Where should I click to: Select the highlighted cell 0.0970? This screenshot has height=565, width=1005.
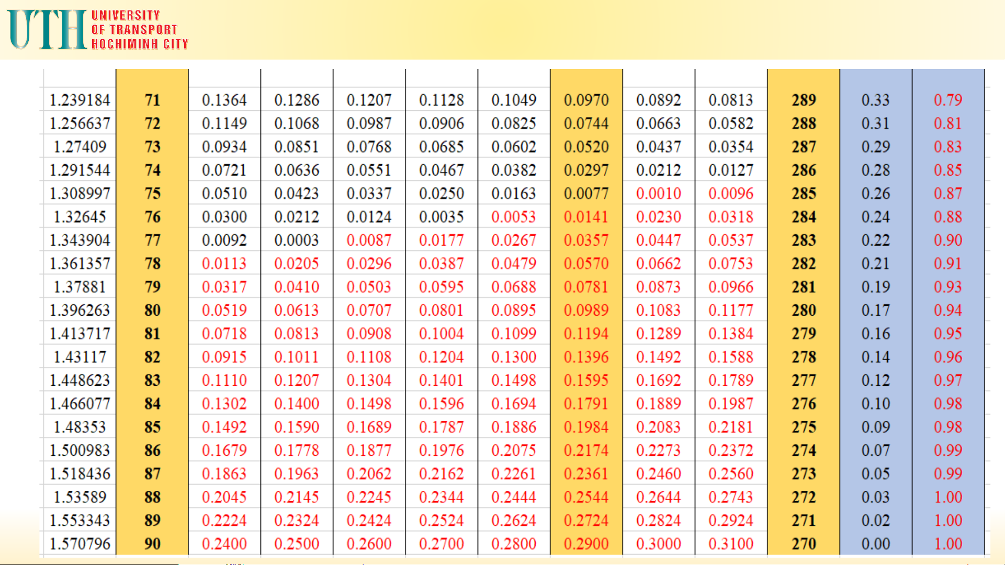(586, 100)
